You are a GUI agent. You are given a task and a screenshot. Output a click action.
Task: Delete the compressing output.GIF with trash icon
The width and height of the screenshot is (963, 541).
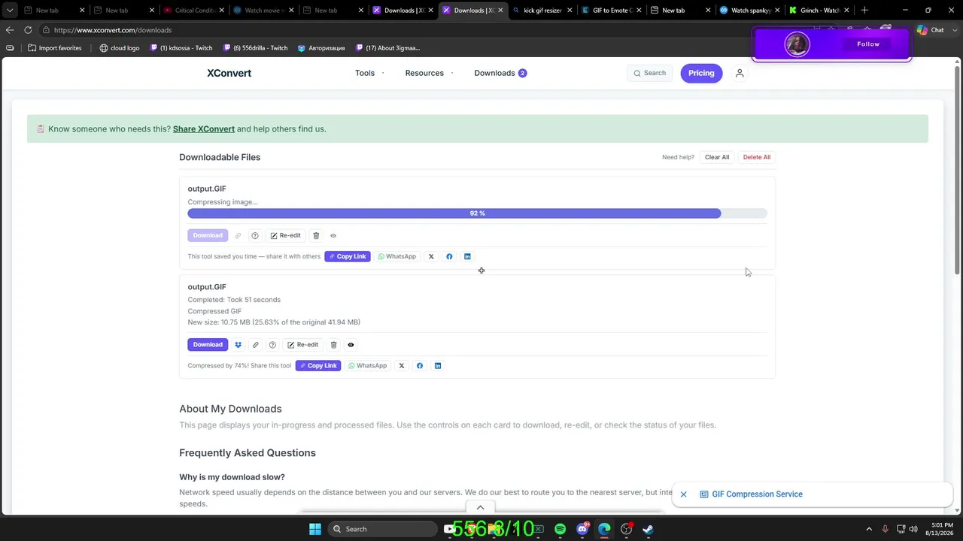(x=316, y=236)
